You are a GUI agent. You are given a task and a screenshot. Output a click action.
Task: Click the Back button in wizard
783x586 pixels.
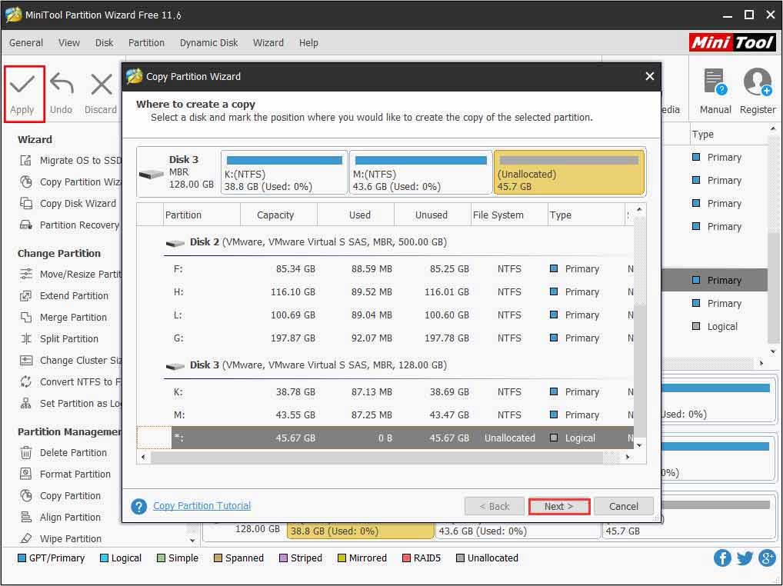[495, 506]
